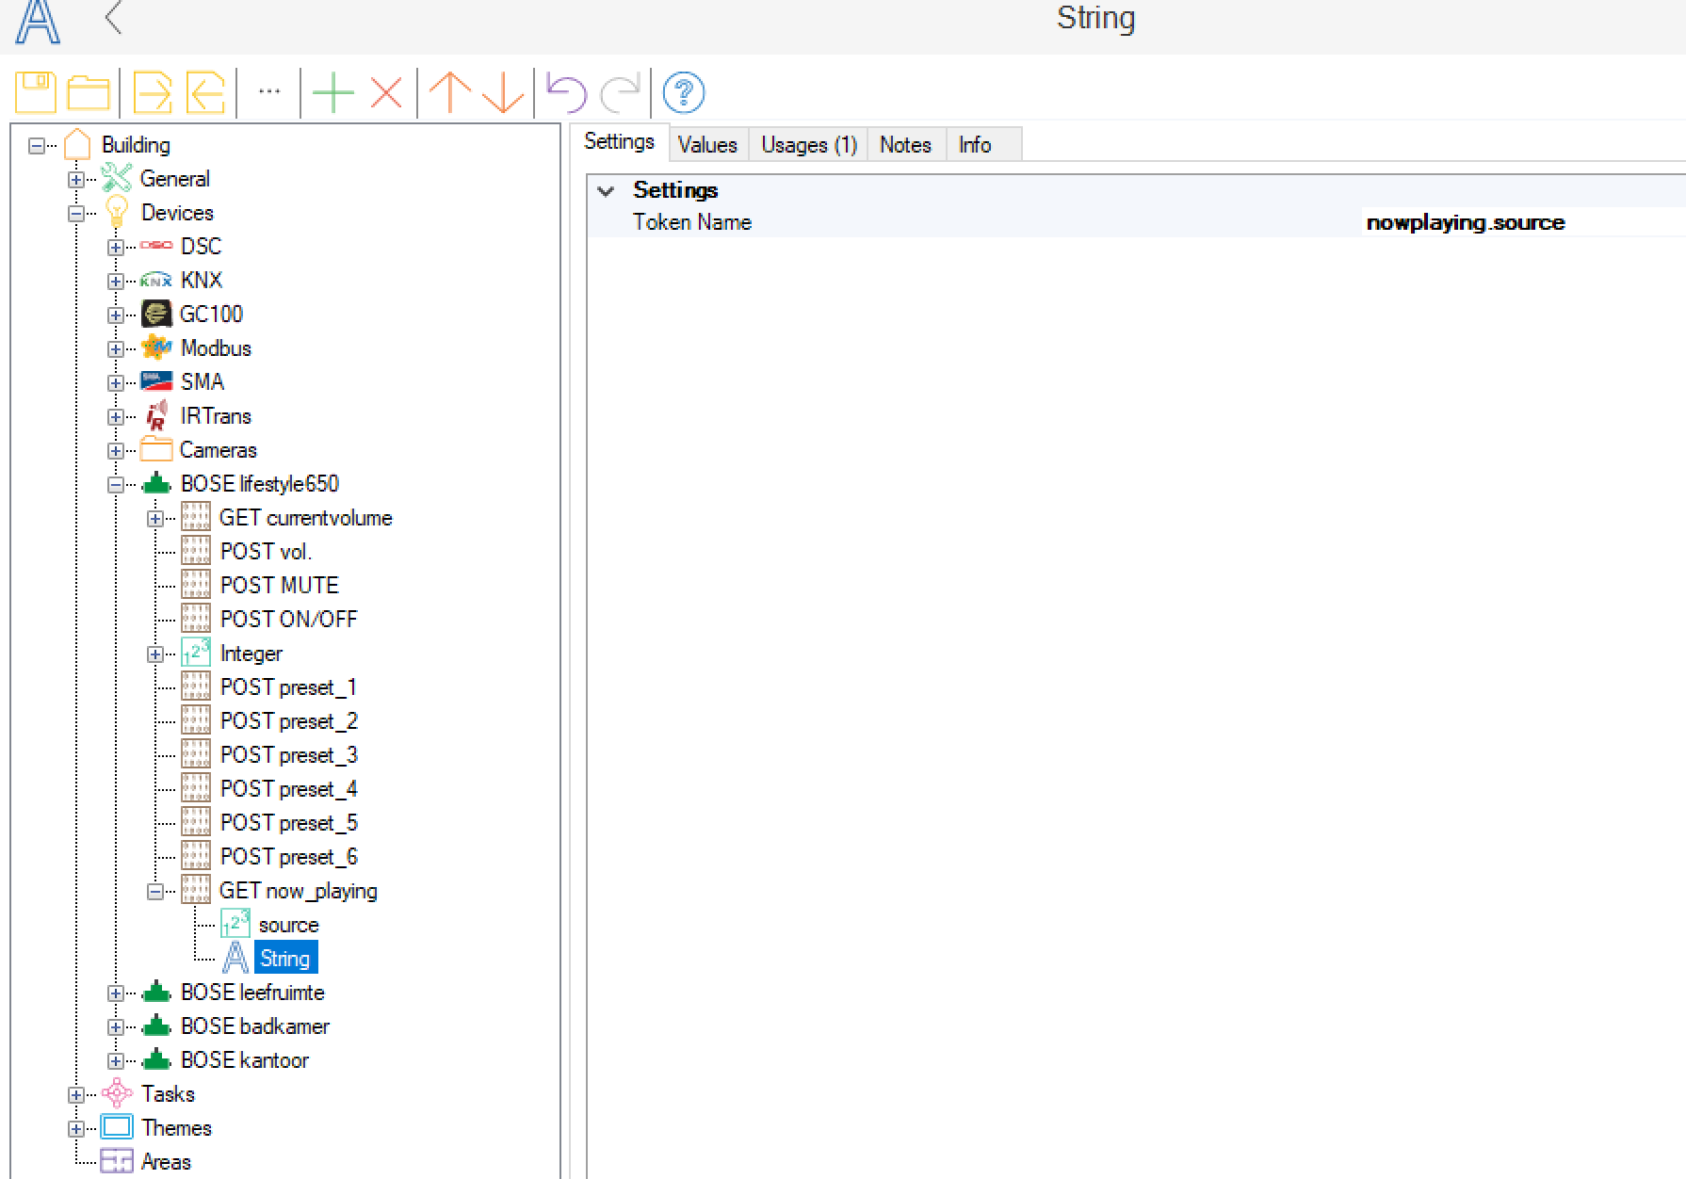Undo the last action

click(x=566, y=92)
